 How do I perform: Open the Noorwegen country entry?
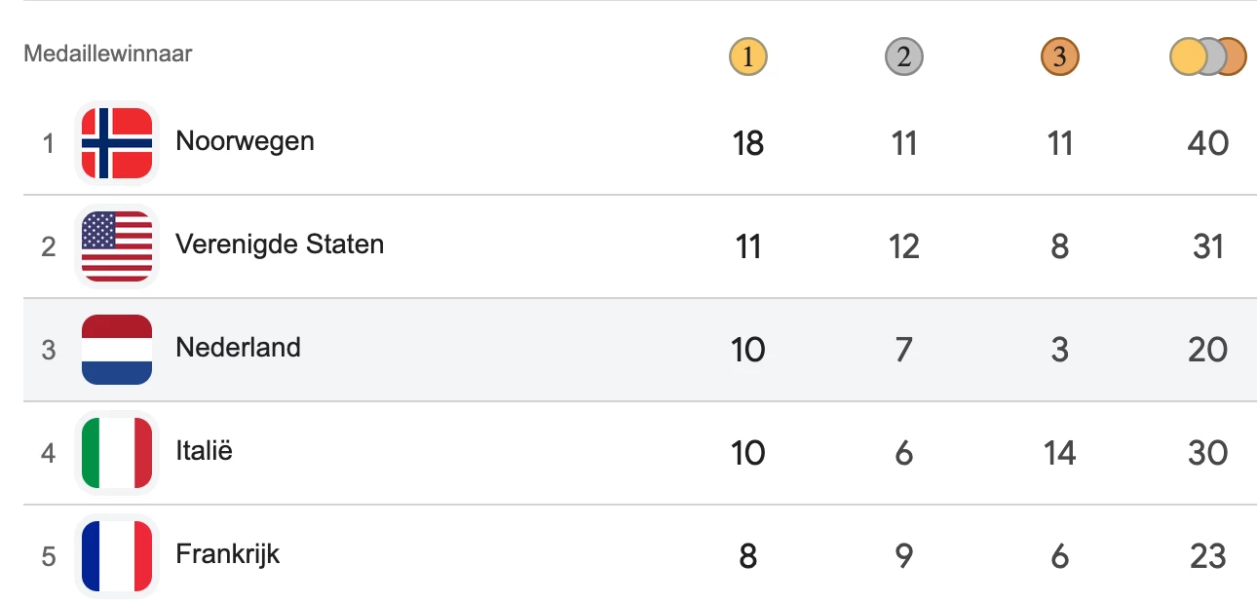[x=245, y=141]
